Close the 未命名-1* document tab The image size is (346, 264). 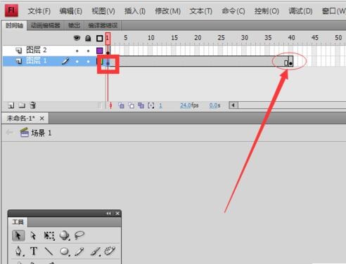[x=42, y=119]
